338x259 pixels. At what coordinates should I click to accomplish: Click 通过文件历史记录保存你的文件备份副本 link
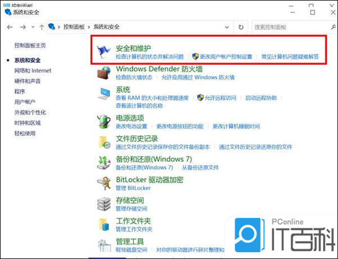tap(163, 147)
